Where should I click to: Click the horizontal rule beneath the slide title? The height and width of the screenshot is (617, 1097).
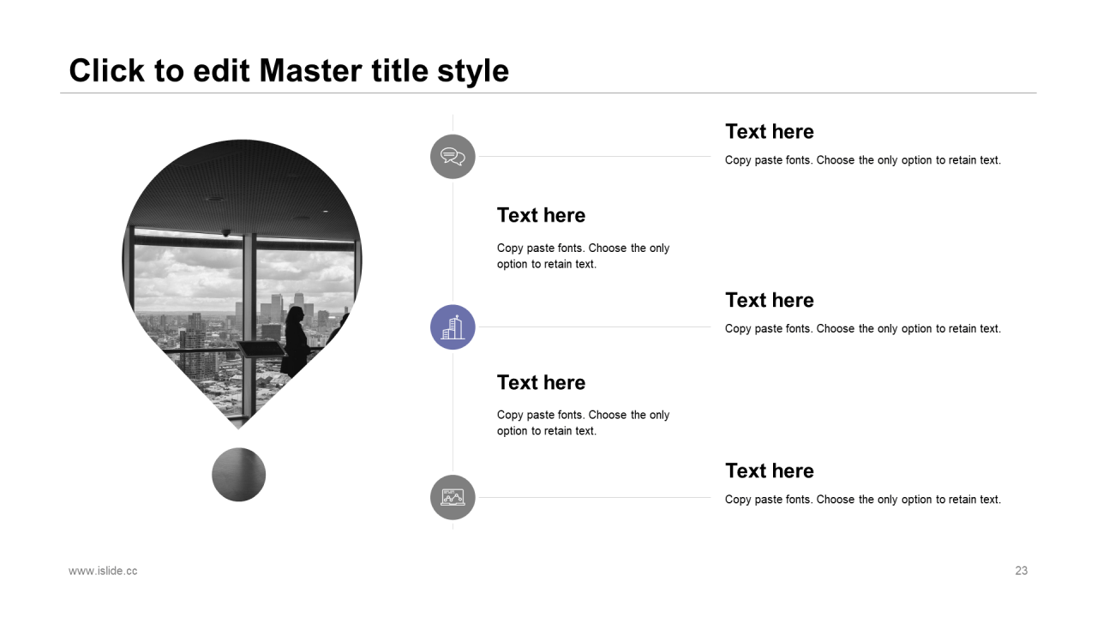point(548,93)
